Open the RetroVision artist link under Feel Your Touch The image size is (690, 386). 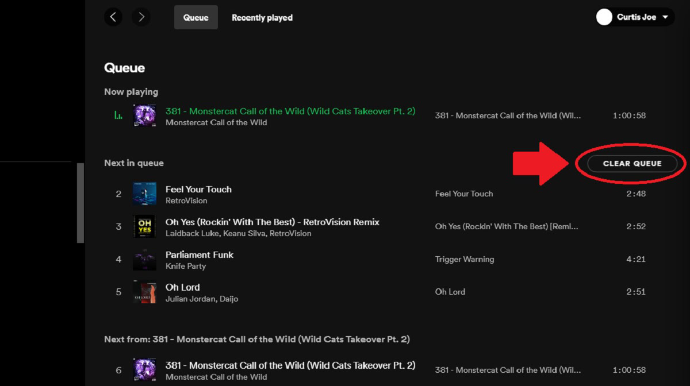click(186, 201)
